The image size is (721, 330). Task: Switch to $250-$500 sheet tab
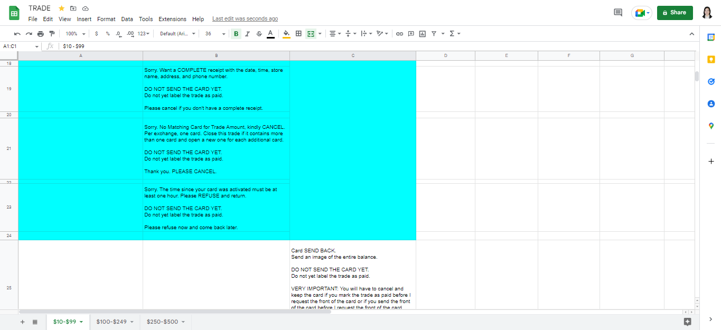tap(166, 322)
